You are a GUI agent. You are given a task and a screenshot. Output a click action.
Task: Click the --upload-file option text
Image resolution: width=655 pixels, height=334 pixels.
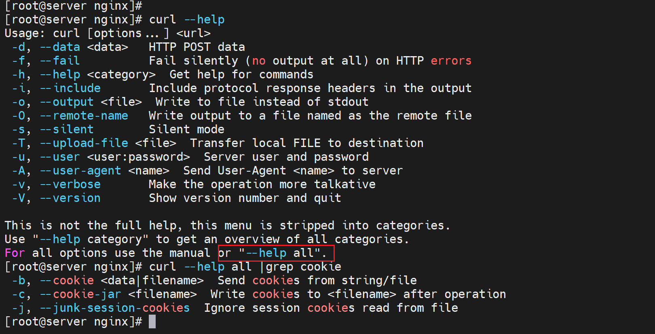[84, 143]
